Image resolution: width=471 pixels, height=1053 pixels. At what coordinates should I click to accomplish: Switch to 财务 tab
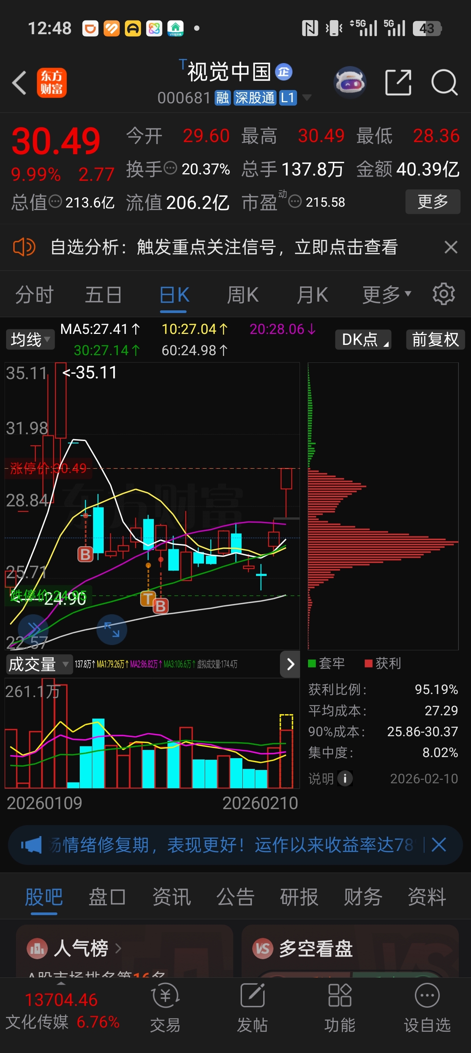pyautogui.click(x=363, y=897)
